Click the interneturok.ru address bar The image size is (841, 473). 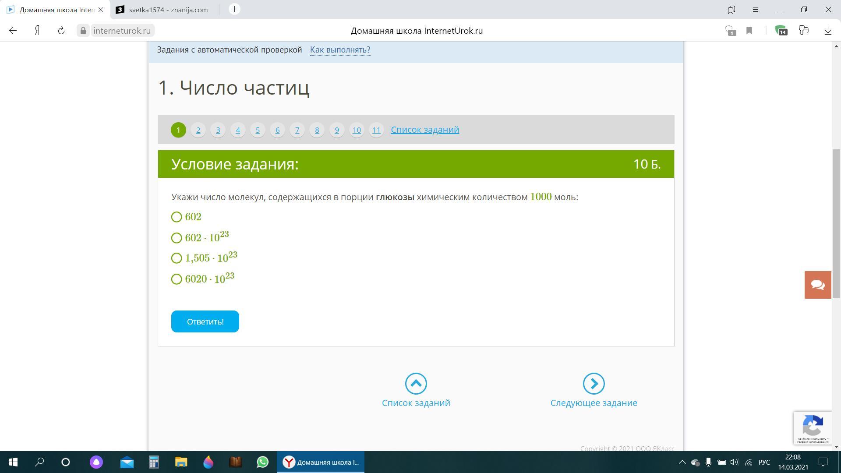122,31
